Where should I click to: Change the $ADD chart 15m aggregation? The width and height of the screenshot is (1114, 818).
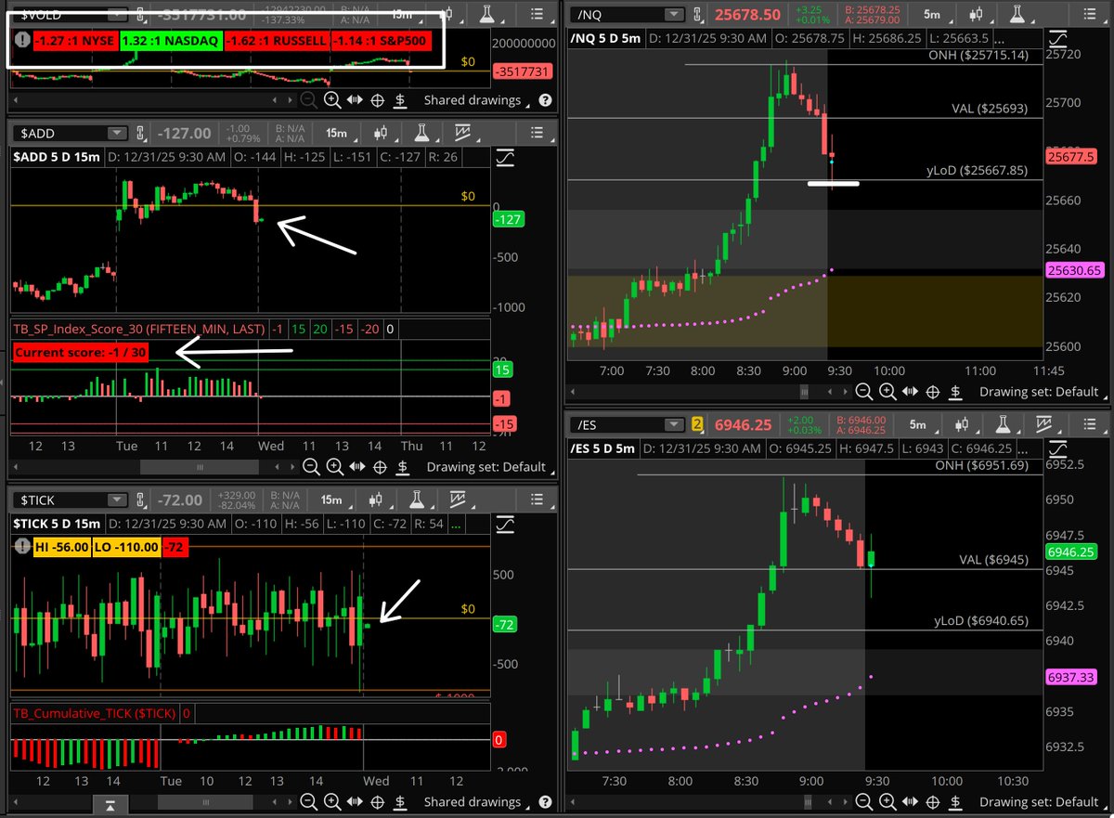click(x=336, y=134)
